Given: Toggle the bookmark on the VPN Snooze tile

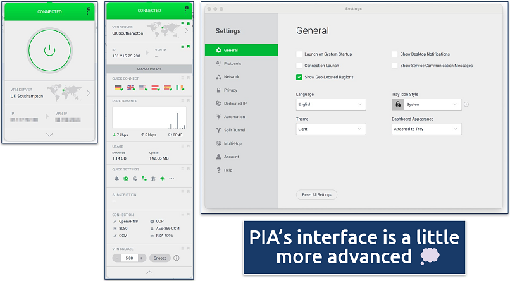Looking at the screenshot, I should click(x=189, y=248).
